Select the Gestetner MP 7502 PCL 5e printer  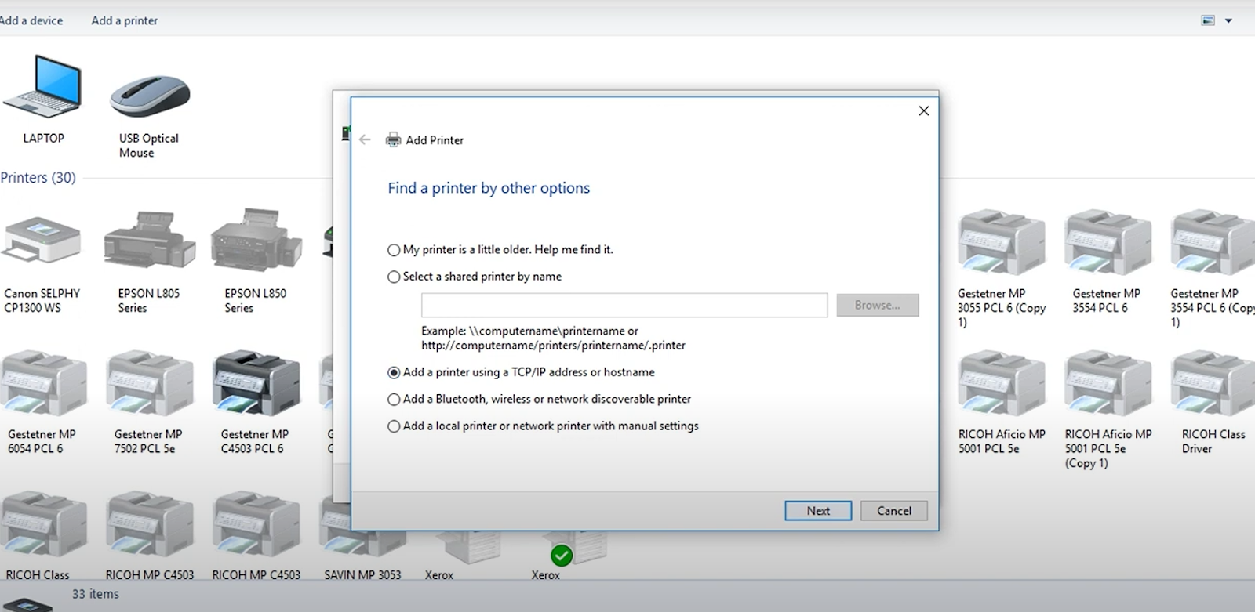[x=149, y=384]
